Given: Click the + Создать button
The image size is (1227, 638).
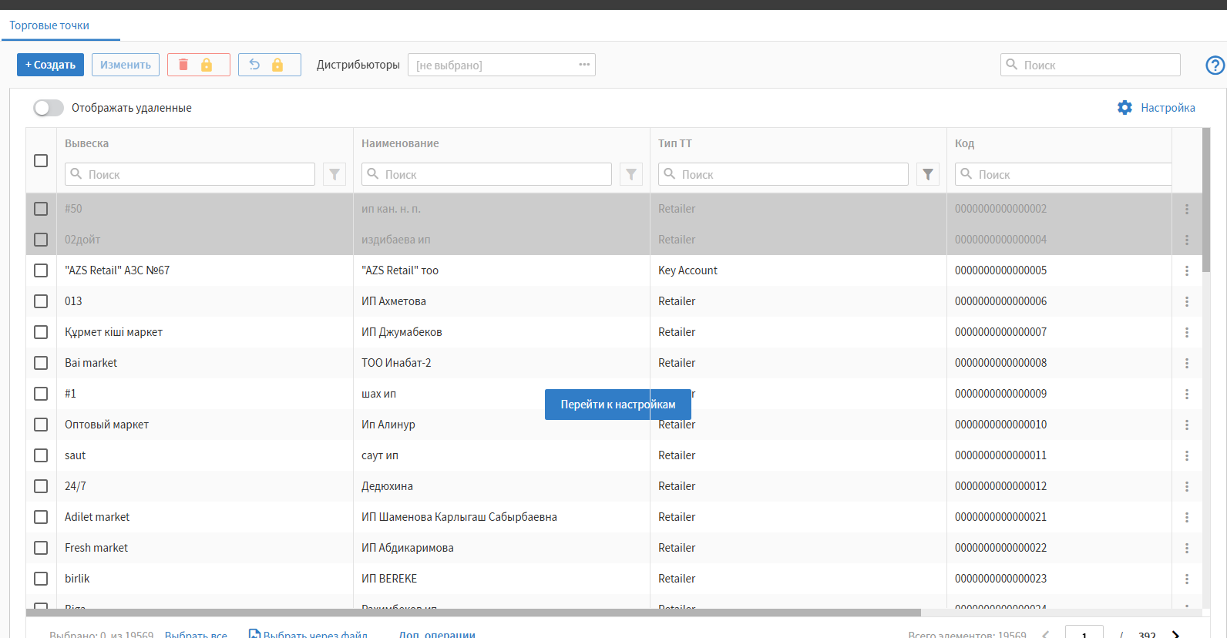Looking at the screenshot, I should pos(50,65).
